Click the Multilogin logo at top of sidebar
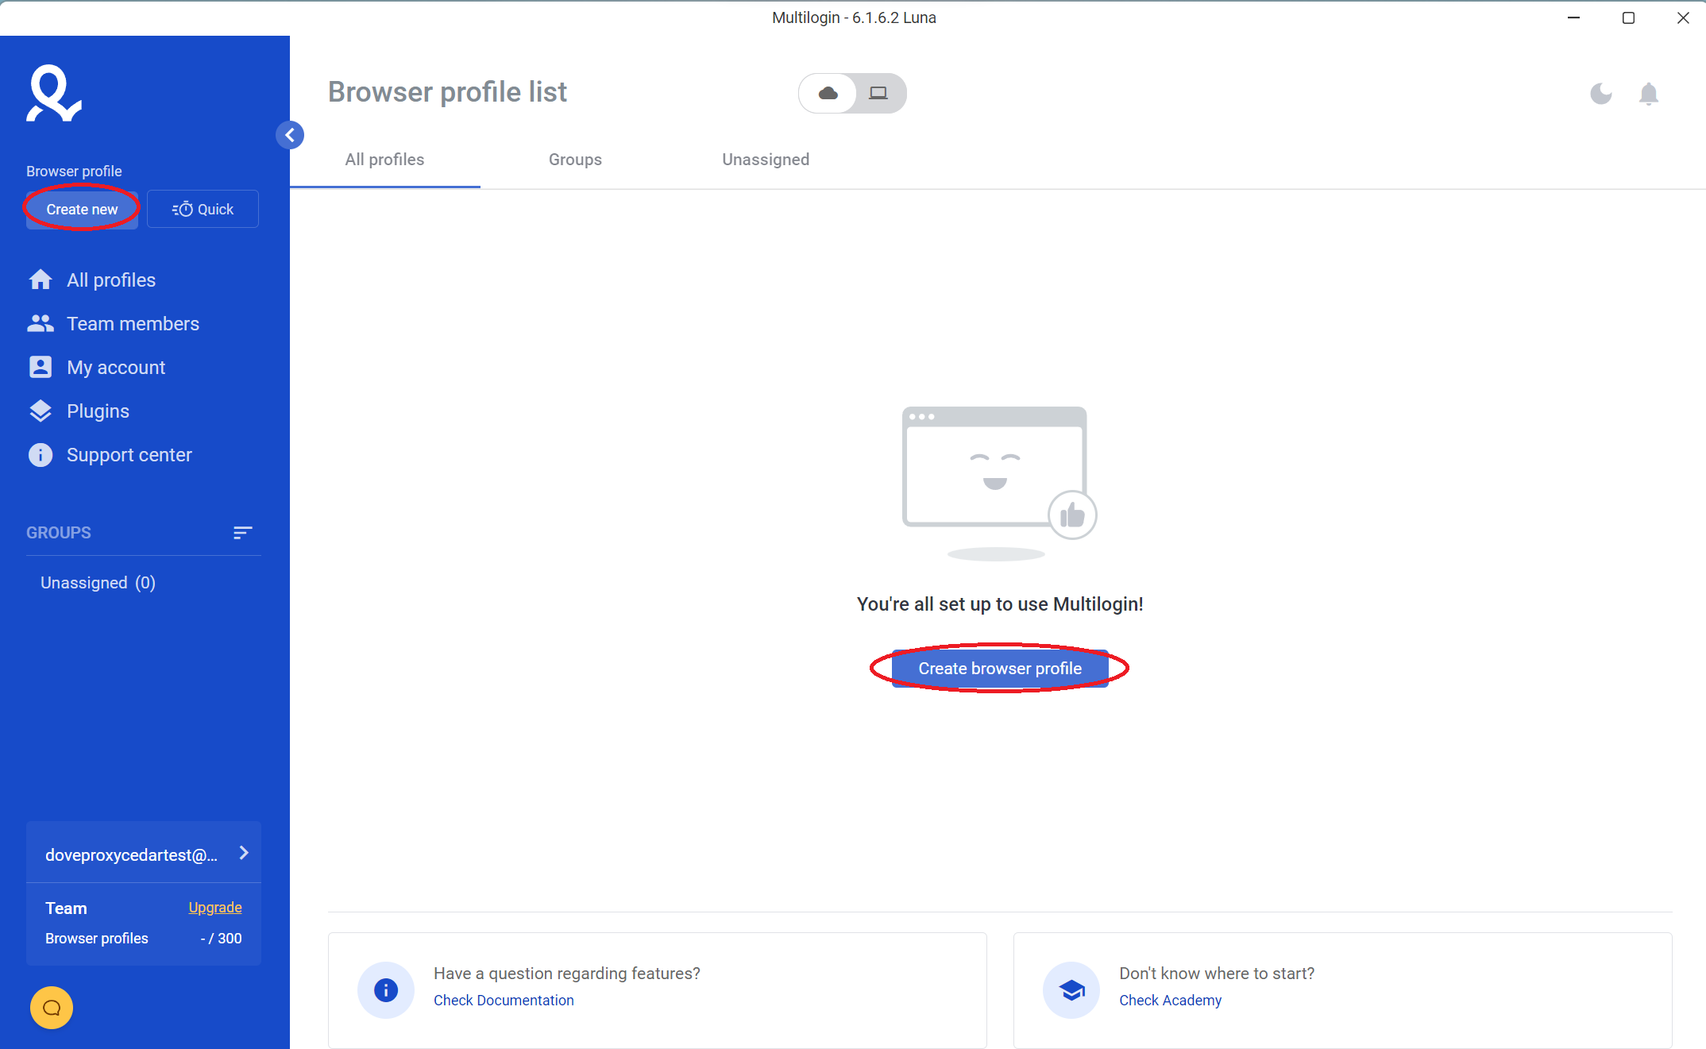This screenshot has height=1049, width=1706. click(52, 94)
